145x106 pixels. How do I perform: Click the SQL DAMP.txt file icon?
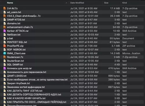click(x=5, y=65)
